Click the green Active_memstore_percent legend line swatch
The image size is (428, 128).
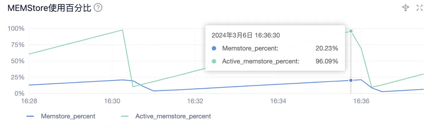click(x=125, y=116)
